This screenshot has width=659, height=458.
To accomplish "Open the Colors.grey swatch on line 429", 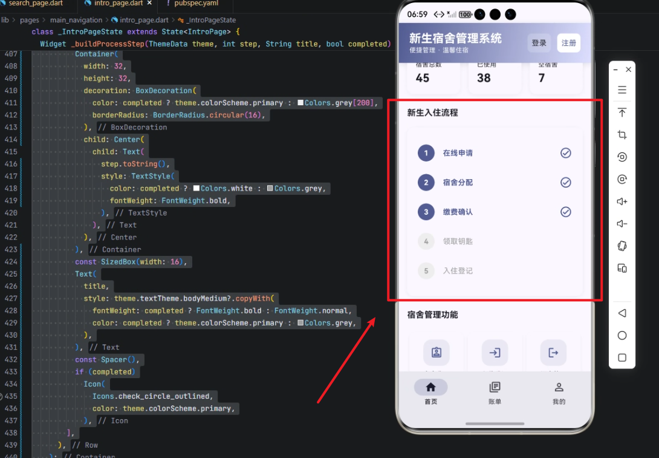I will [x=300, y=323].
